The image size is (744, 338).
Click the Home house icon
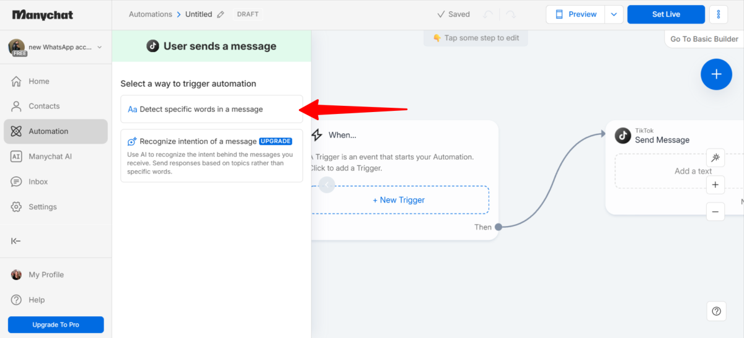pyautogui.click(x=17, y=81)
